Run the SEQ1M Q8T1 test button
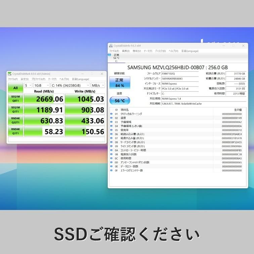The image size is (254, 254). click(x=15, y=99)
